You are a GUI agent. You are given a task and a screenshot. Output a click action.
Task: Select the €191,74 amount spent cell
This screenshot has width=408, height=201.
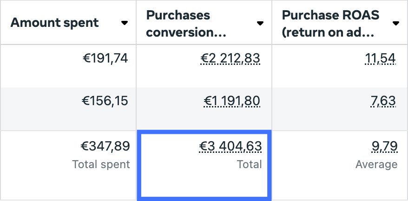(x=105, y=58)
